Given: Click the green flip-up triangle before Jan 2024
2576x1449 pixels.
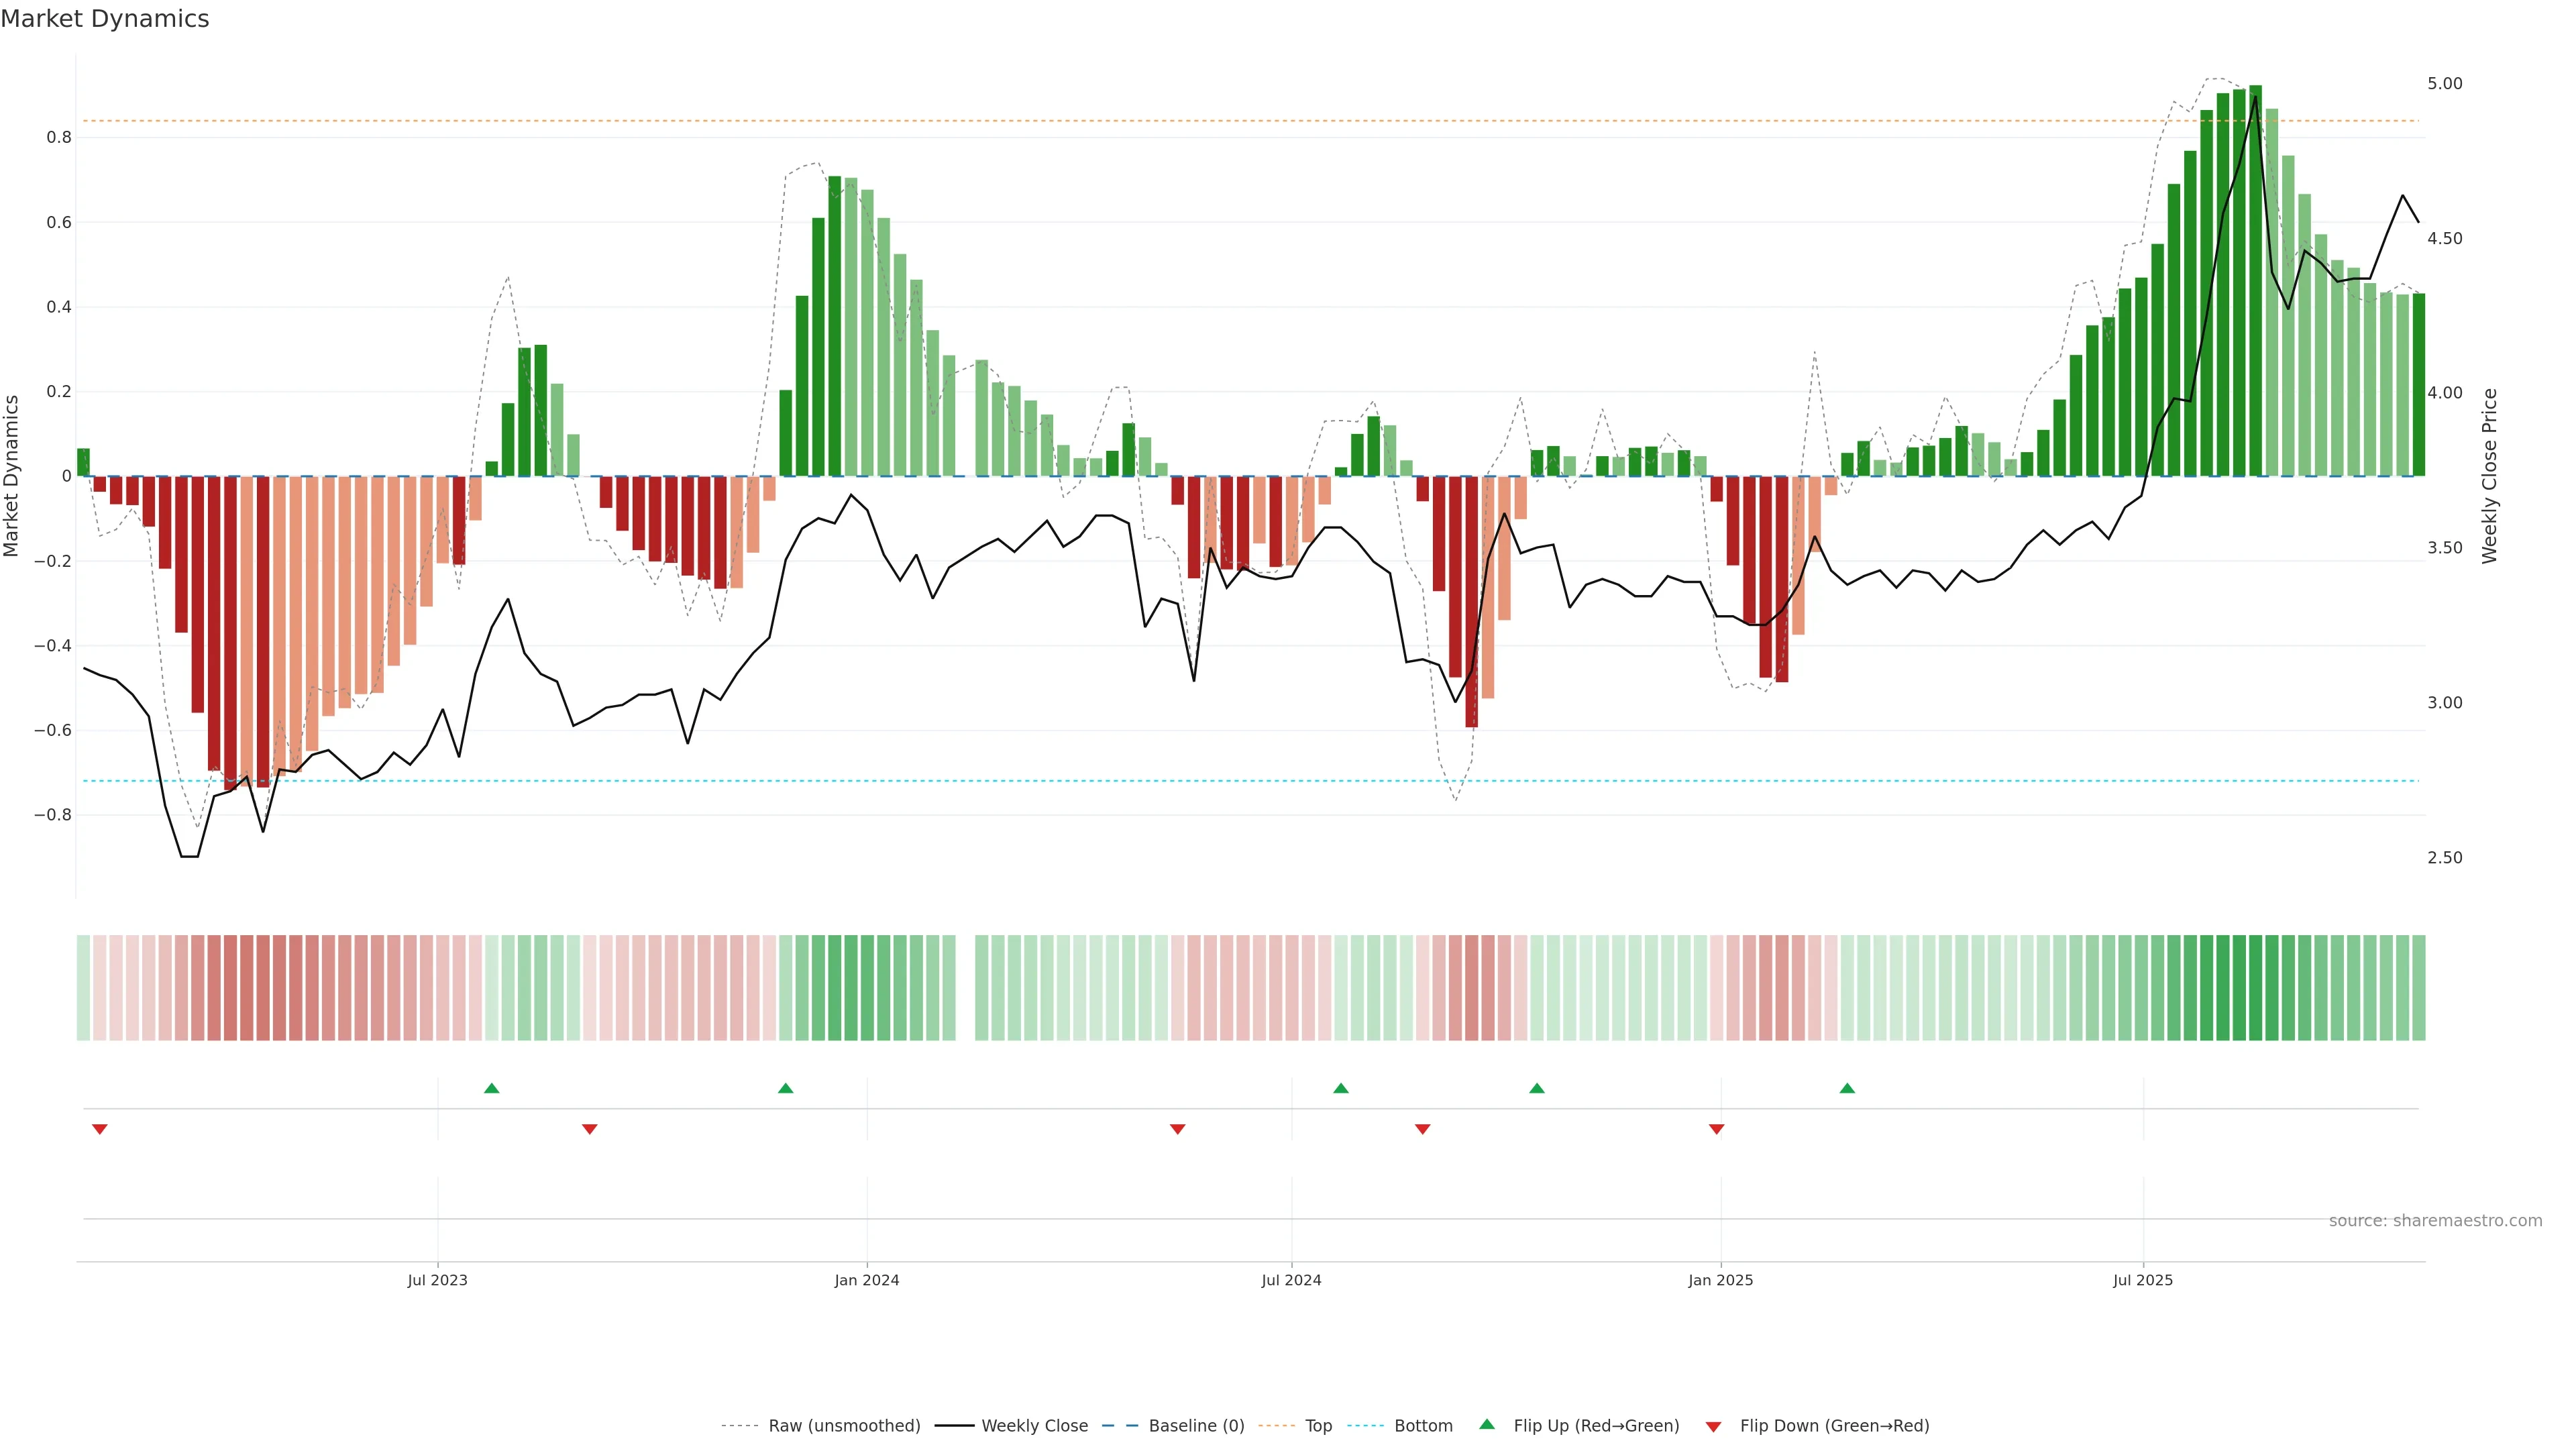Looking at the screenshot, I should tap(785, 1088).
